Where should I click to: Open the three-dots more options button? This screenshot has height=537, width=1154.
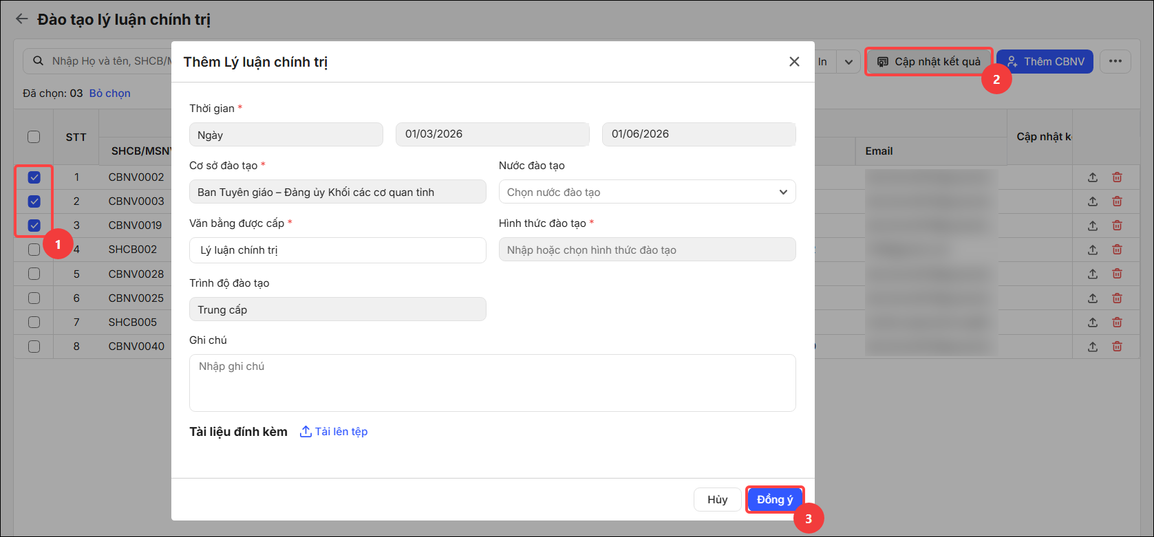tap(1115, 61)
